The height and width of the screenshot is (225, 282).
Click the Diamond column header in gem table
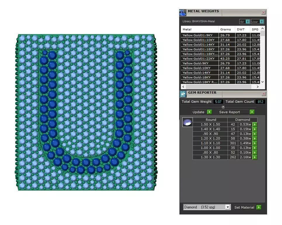(243, 120)
